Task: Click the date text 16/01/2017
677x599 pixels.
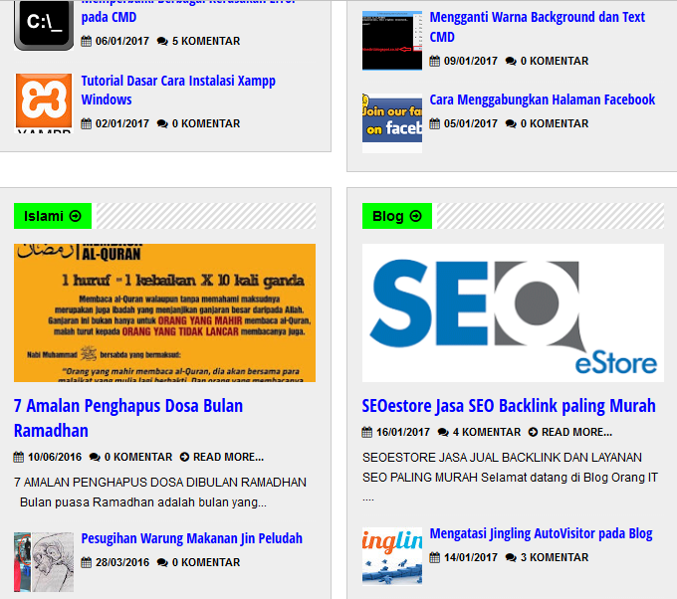Action: [x=403, y=432]
